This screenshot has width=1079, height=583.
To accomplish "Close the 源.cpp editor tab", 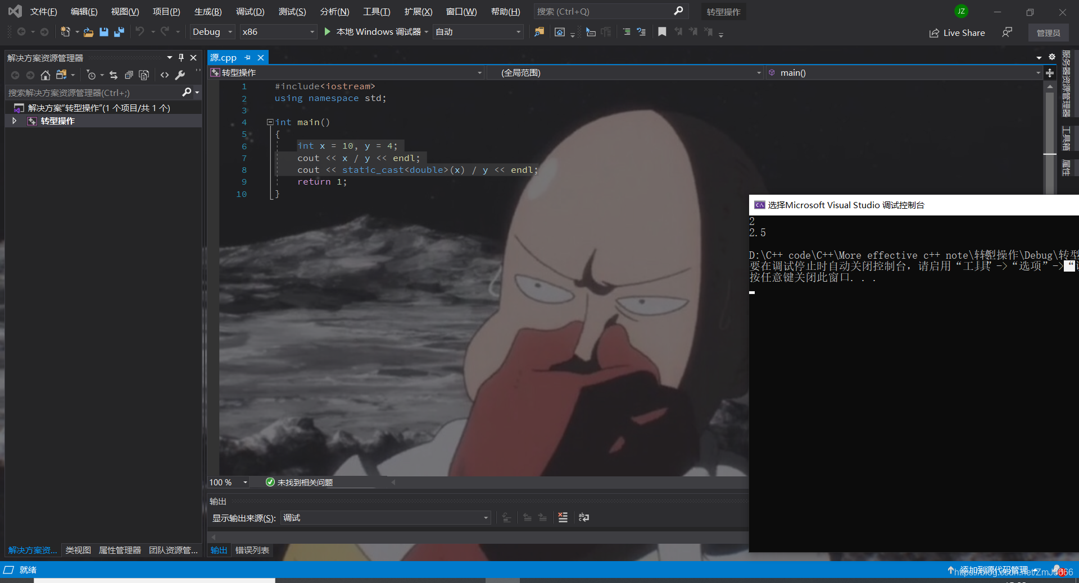I will click(261, 58).
